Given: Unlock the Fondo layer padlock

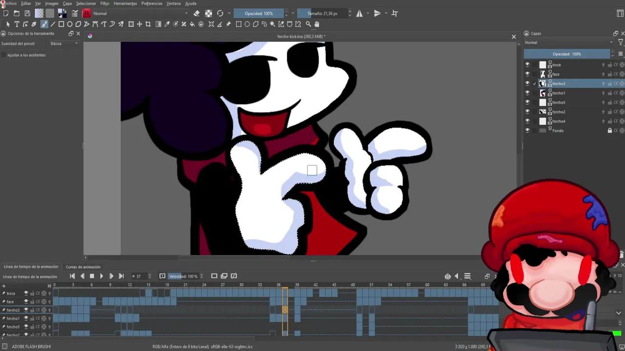Looking at the screenshot, I should coord(609,131).
